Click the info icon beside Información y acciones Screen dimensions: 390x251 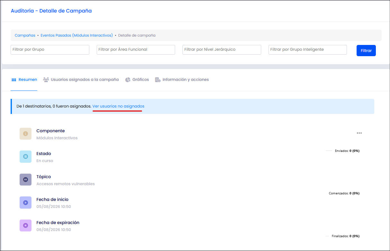point(158,80)
